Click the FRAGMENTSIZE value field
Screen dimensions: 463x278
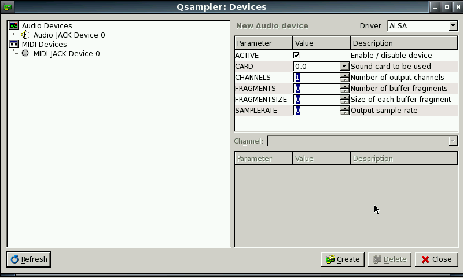point(317,99)
